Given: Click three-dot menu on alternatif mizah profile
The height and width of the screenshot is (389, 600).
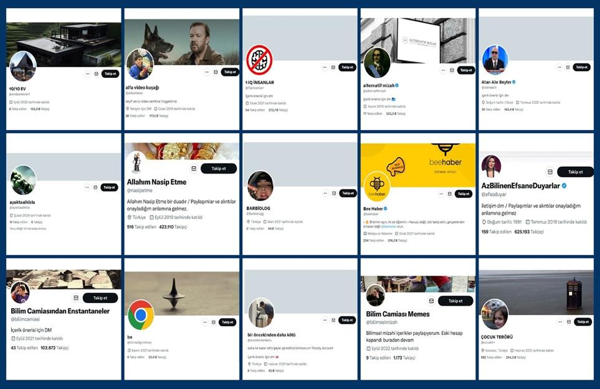Looking at the screenshot, I should (443, 70).
